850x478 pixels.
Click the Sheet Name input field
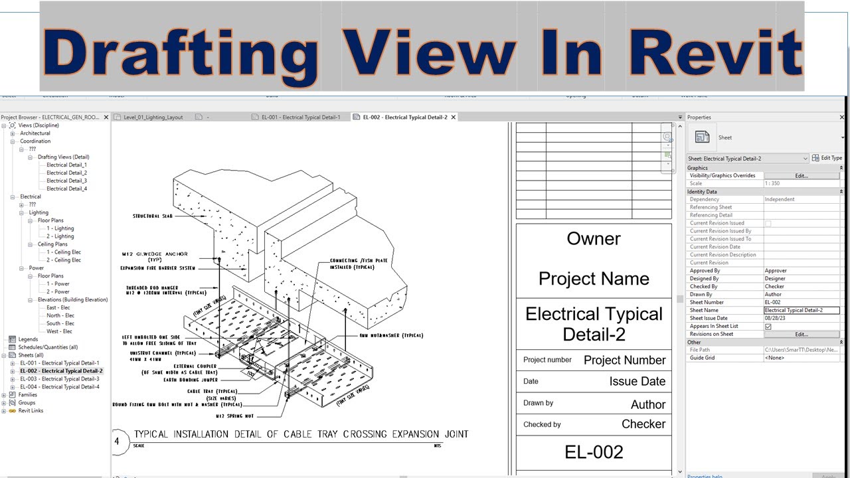[802, 311]
